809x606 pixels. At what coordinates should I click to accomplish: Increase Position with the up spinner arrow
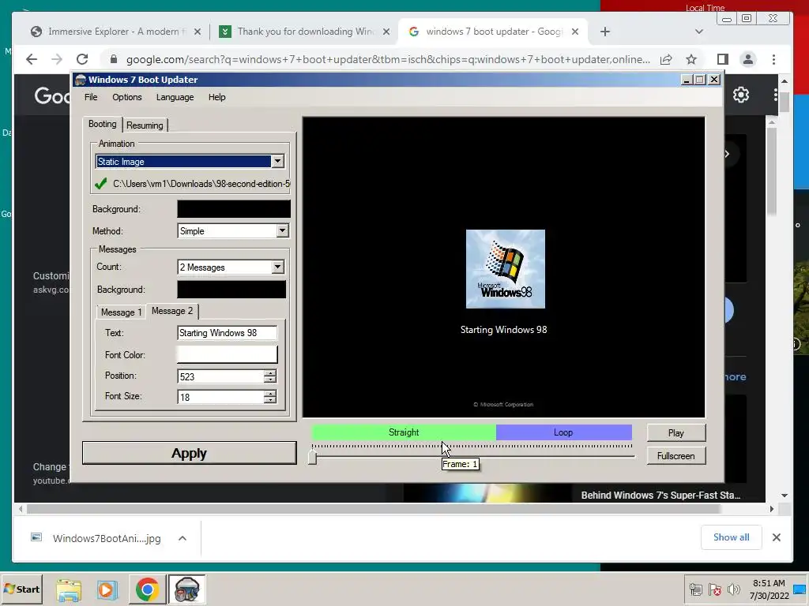pos(270,372)
